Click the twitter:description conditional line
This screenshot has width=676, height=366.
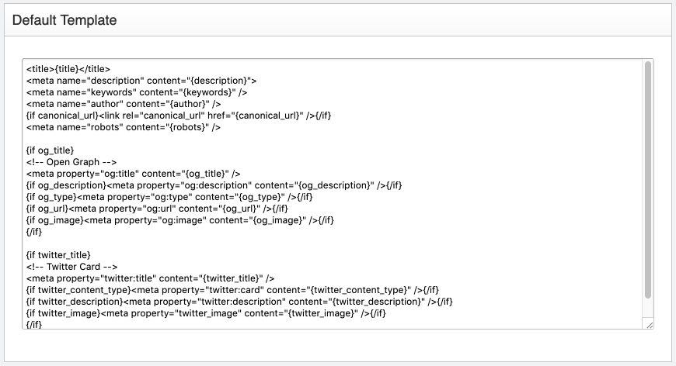tap(239, 301)
